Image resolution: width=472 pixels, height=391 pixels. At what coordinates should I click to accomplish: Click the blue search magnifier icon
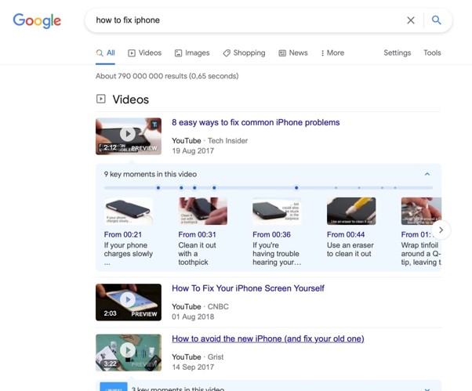(x=437, y=20)
